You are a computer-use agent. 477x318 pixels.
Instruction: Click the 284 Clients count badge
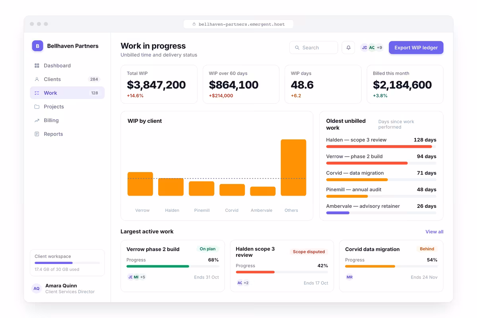click(x=94, y=79)
